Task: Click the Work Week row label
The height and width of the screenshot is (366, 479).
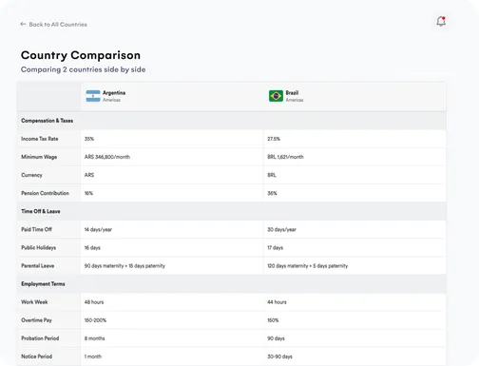Action: point(34,301)
